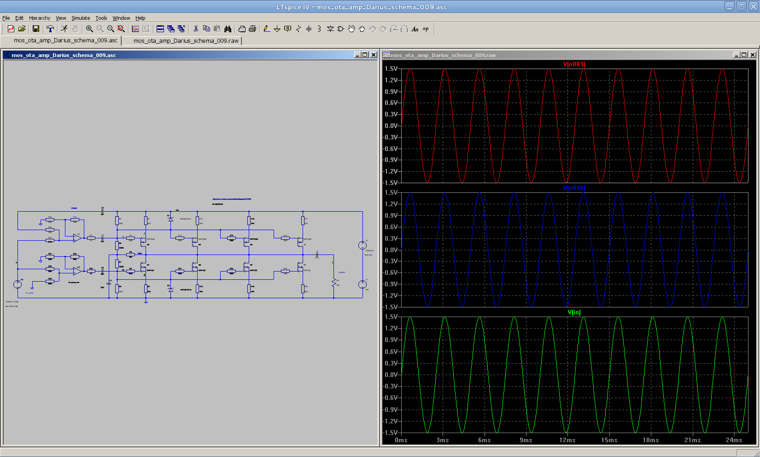The height and width of the screenshot is (457, 760).
Task: Select the Label Net tool
Action: 288,29
